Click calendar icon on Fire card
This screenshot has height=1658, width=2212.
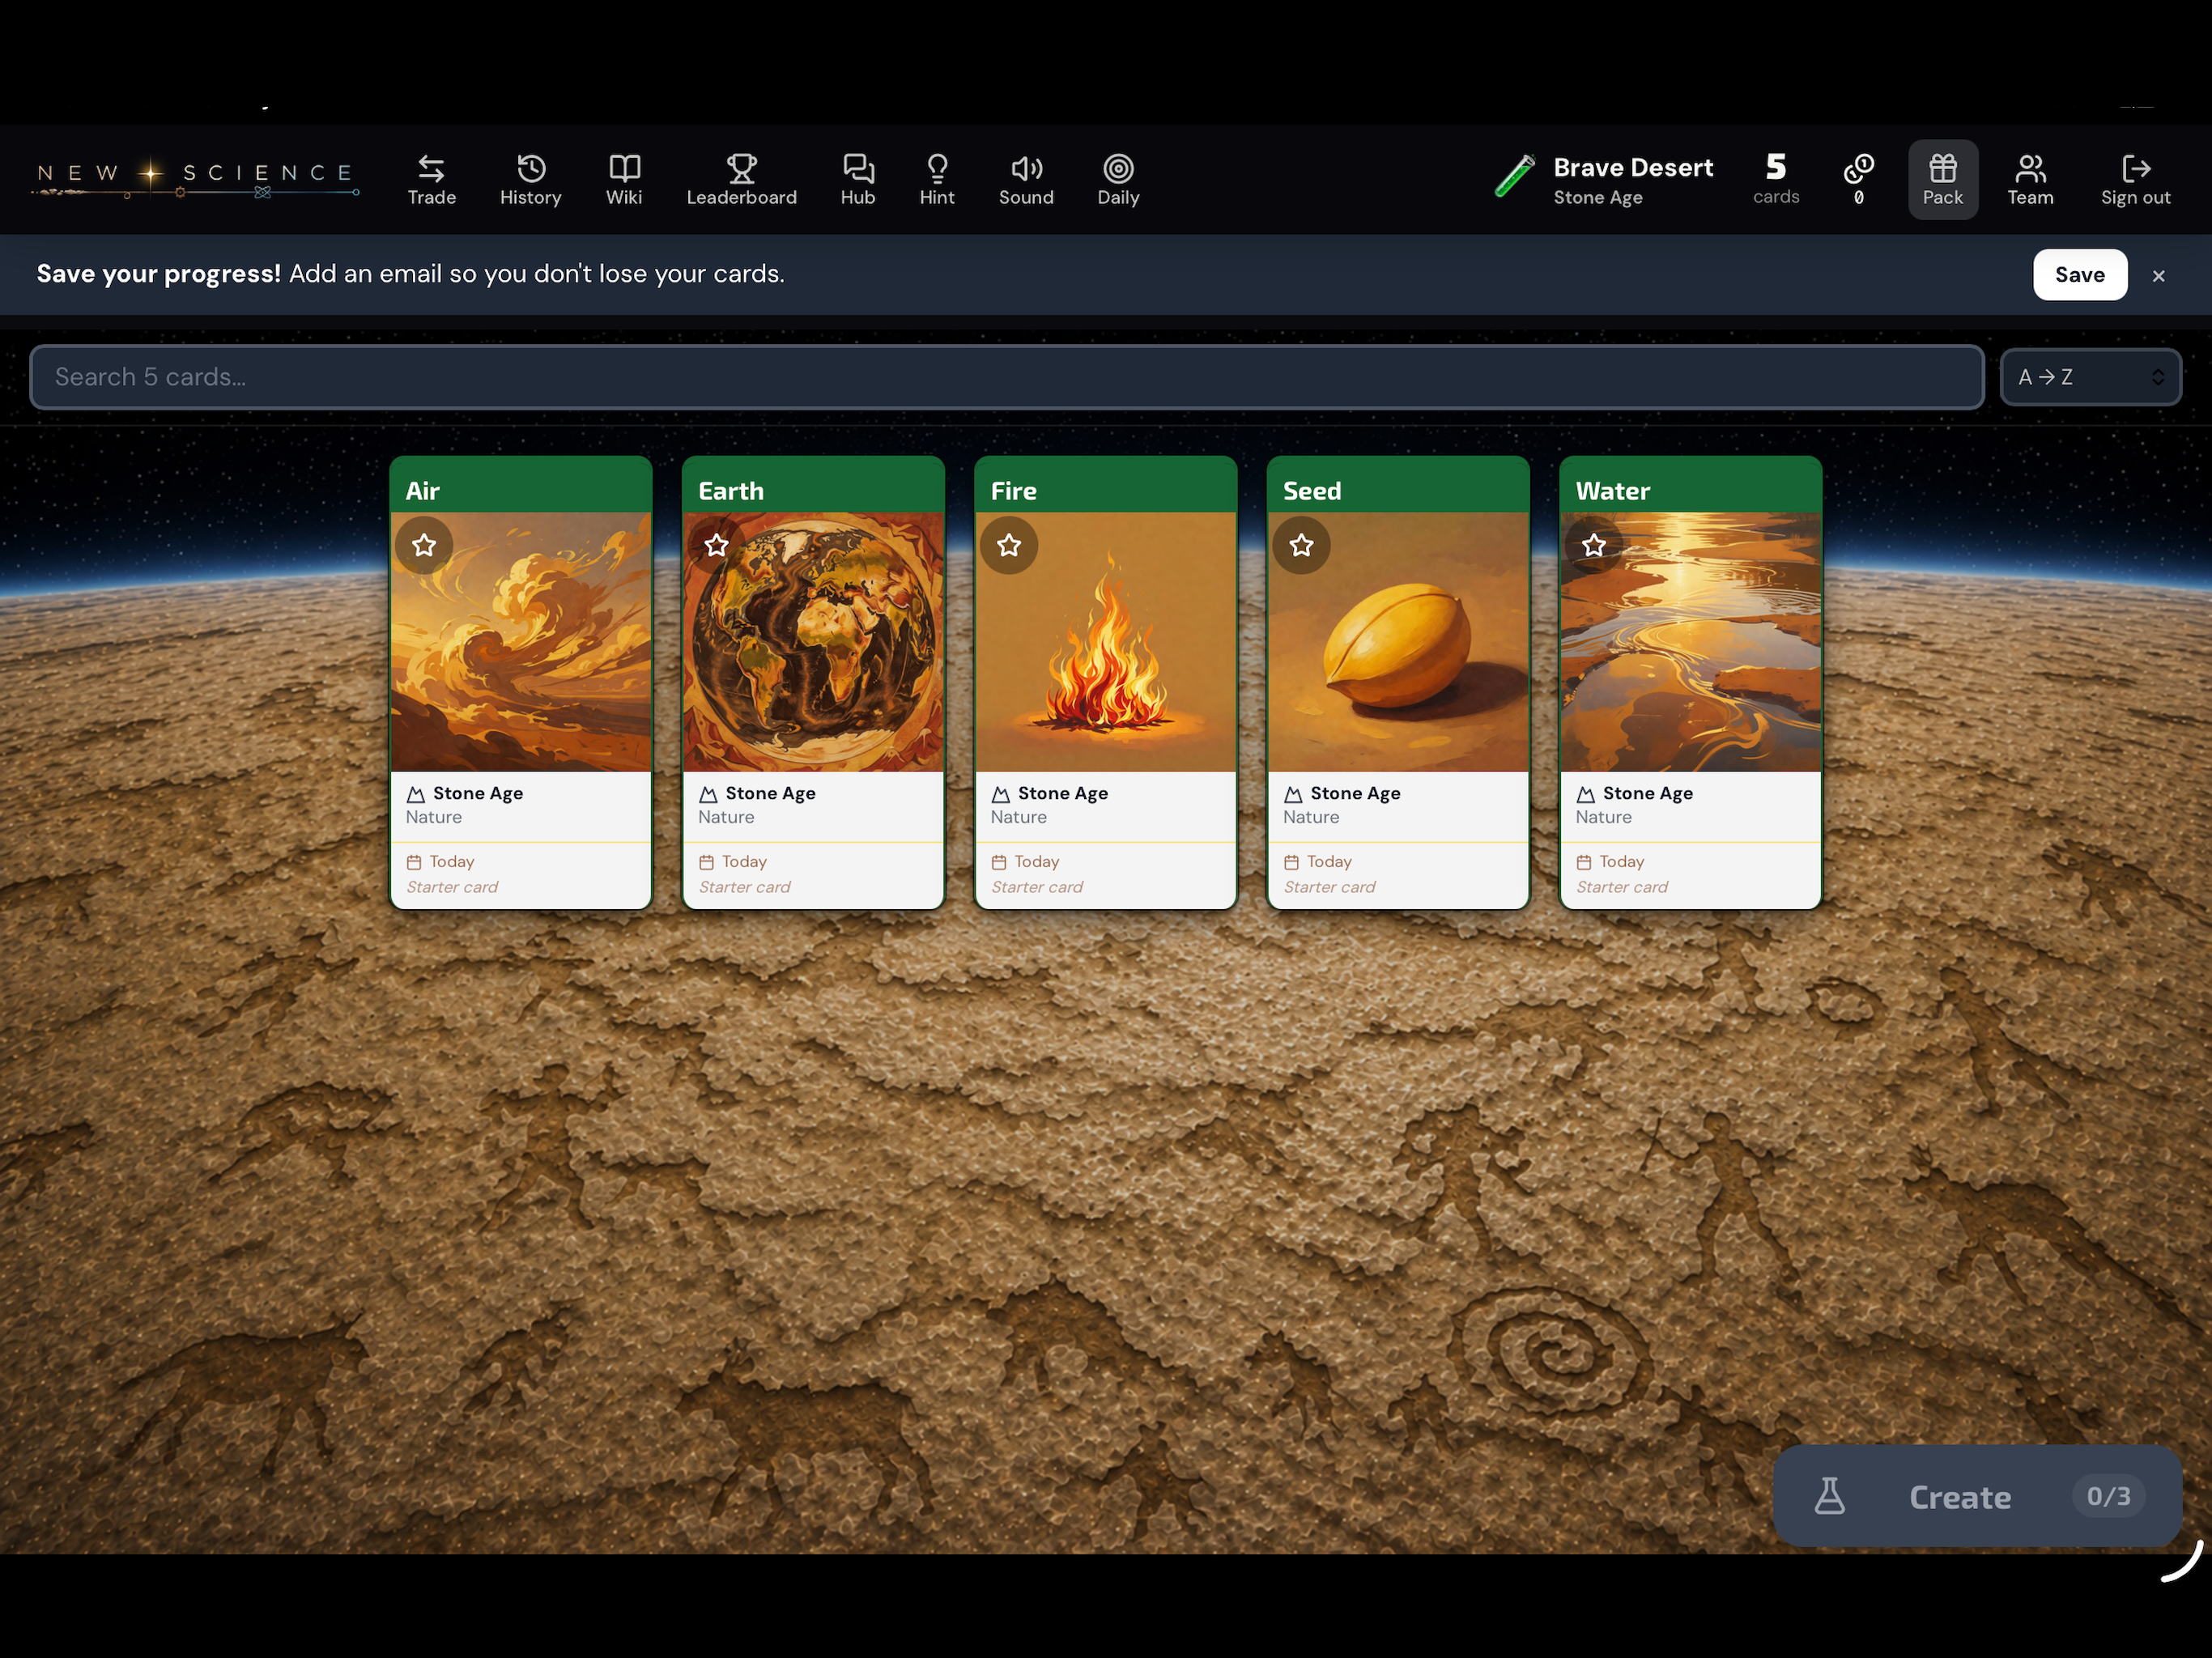(x=999, y=862)
